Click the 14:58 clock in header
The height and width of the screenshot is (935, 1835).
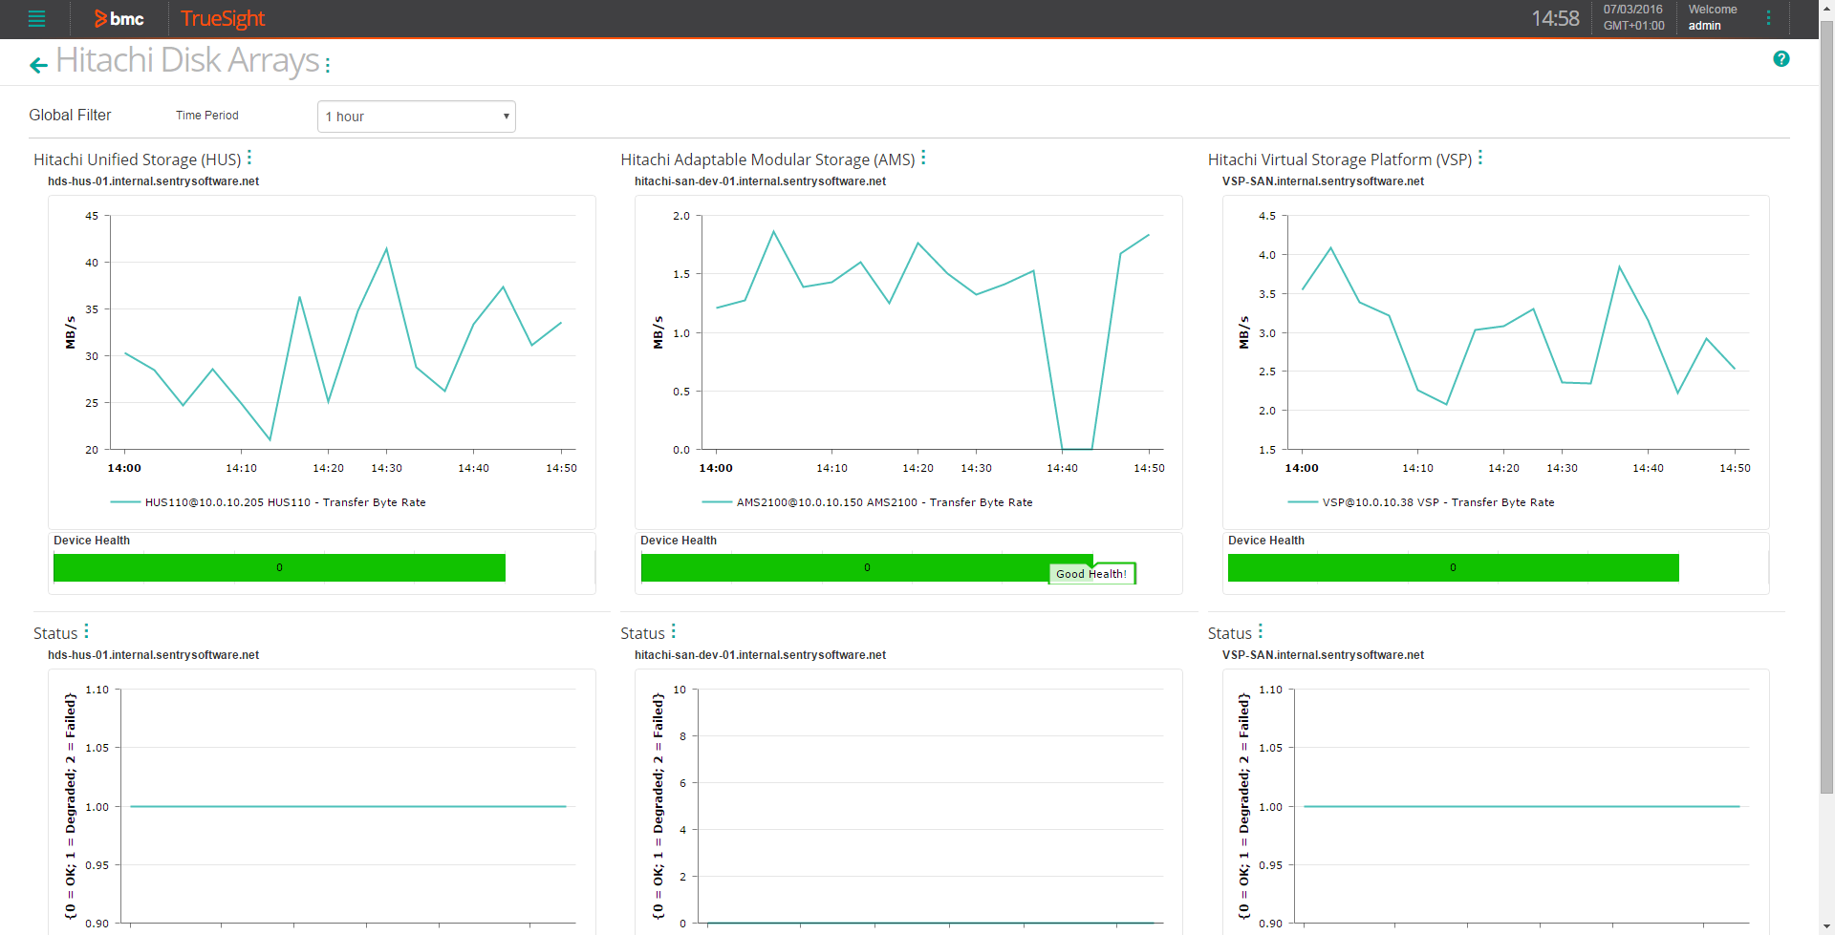[x=1555, y=18]
